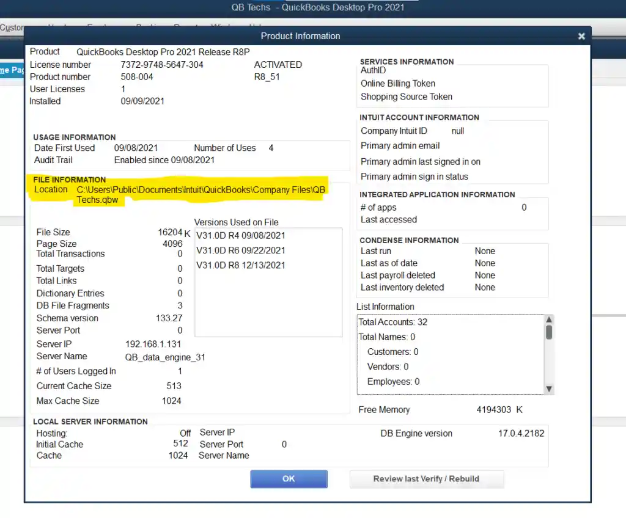Click the Product Information dialog title
626x518 pixels.
pyautogui.click(x=300, y=36)
